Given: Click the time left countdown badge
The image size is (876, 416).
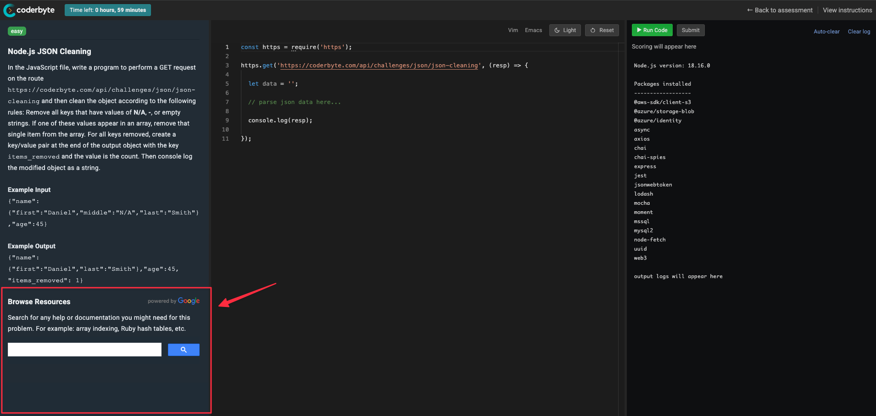Looking at the screenshot, I should tap(108, 10).
